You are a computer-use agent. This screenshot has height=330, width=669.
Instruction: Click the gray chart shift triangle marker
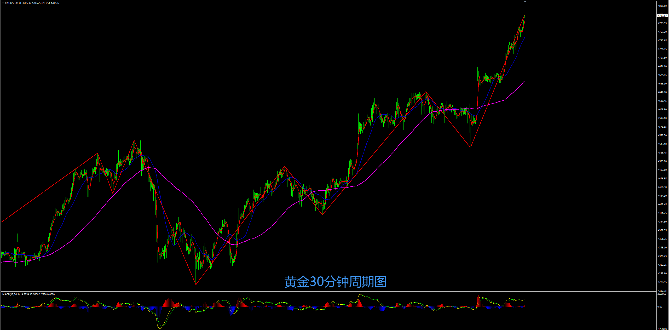click(525, 2)
